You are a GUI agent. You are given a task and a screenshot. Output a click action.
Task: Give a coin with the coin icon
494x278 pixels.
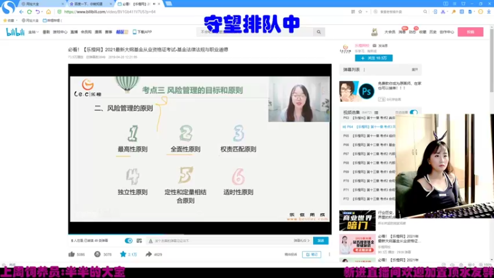point(97,254)
